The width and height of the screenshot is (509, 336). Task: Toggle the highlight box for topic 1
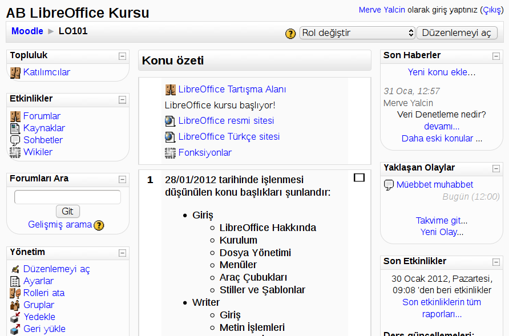coord(359,178)
